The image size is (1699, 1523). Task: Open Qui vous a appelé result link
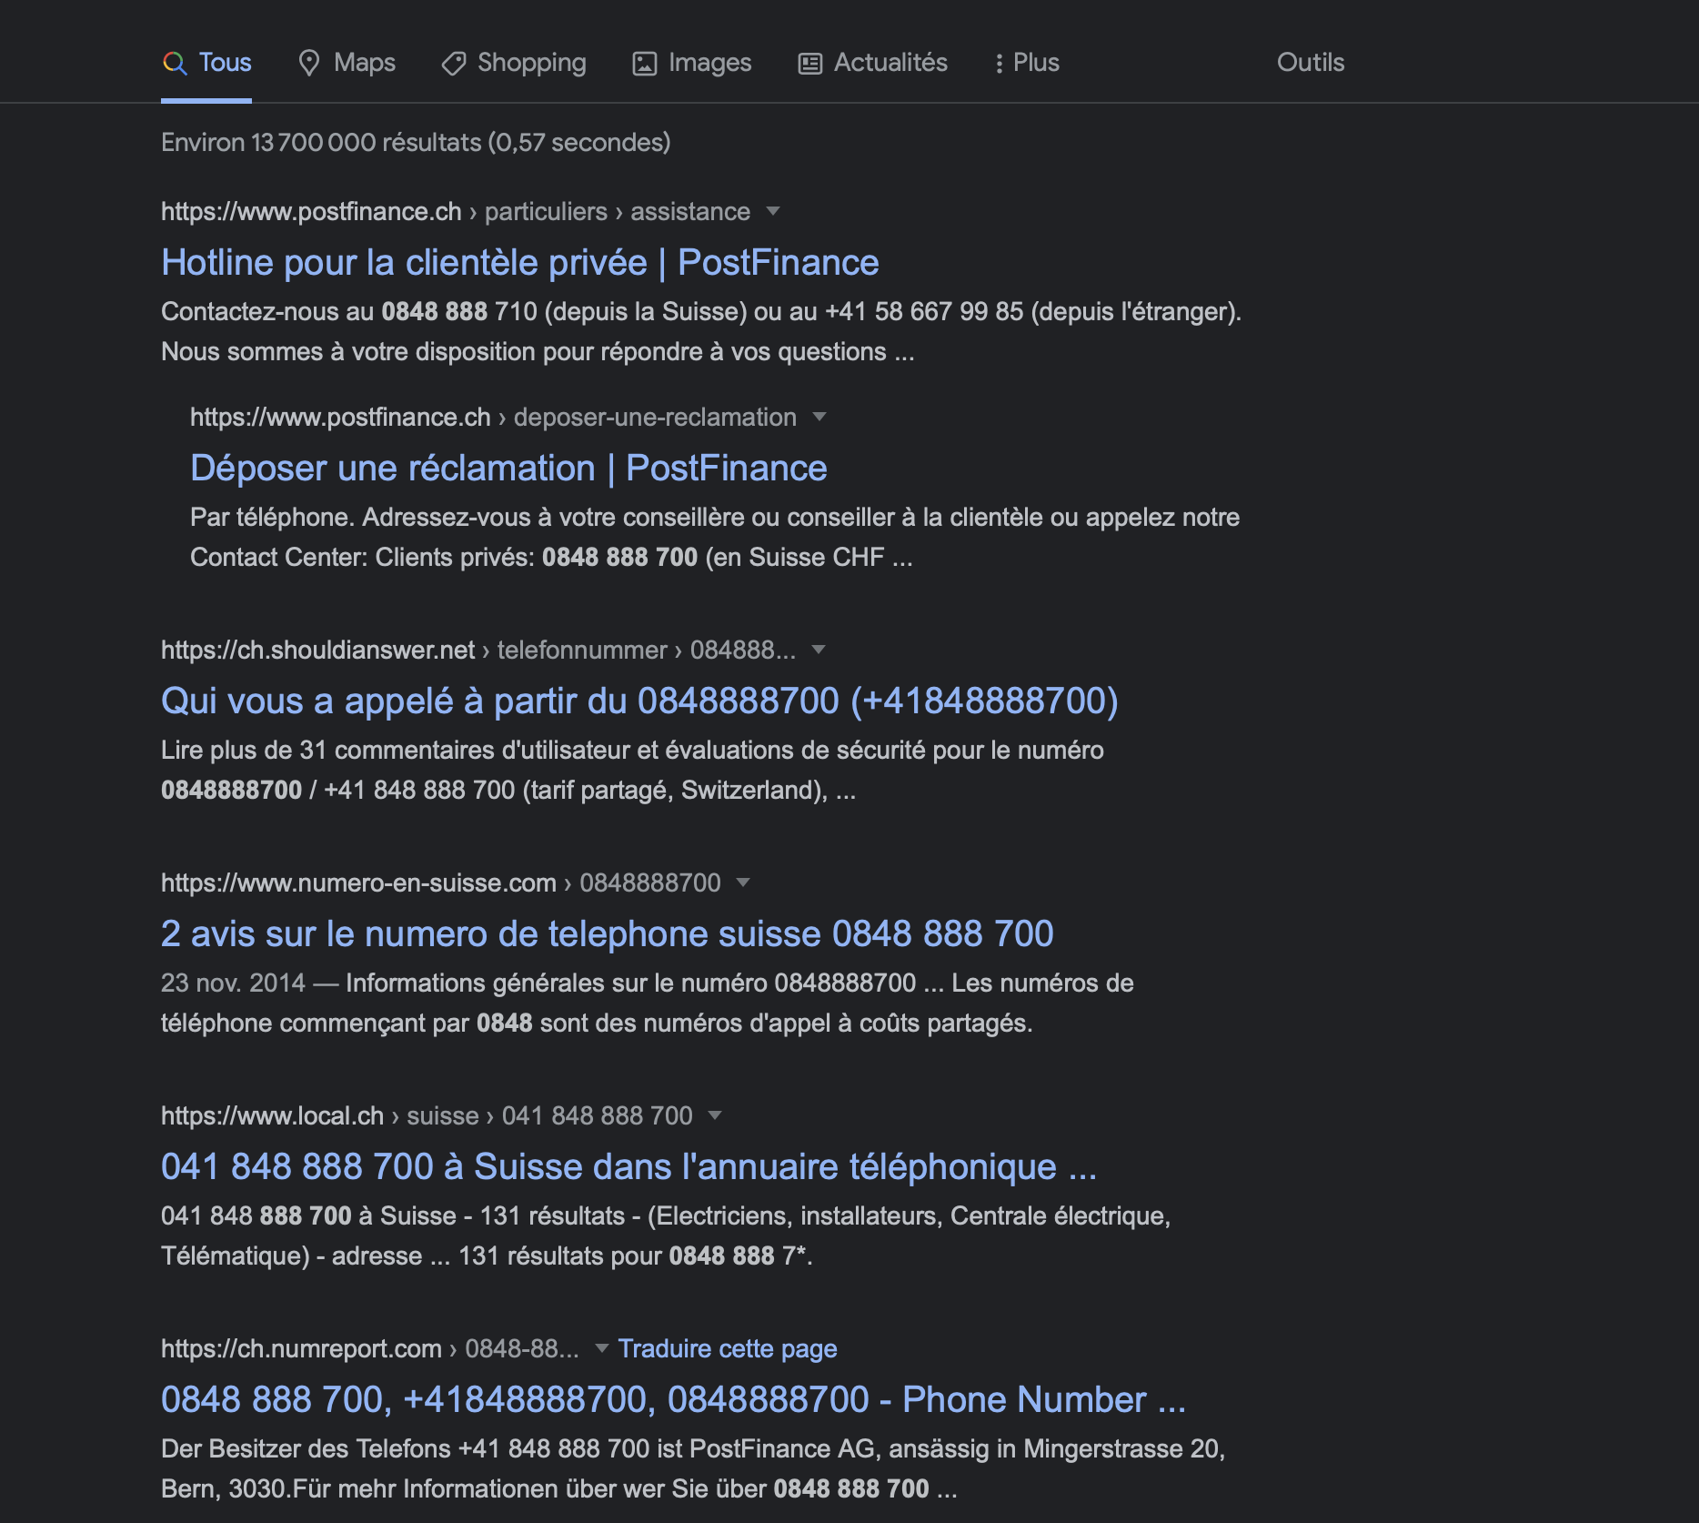(638, 701)
